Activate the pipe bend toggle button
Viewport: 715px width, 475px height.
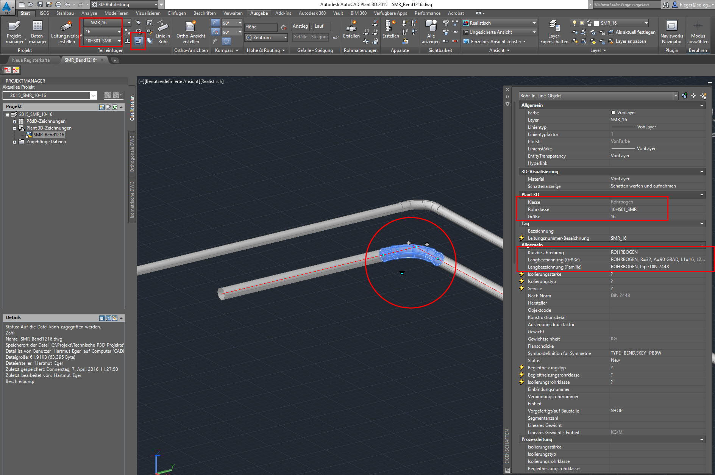pyautogui.click(x=139, y=41)
